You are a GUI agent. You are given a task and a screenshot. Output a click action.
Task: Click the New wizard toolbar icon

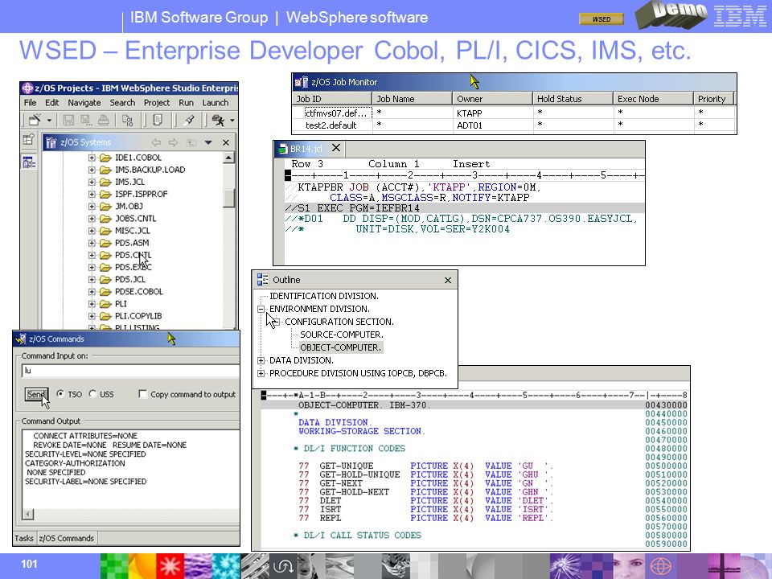pos(35,120)
